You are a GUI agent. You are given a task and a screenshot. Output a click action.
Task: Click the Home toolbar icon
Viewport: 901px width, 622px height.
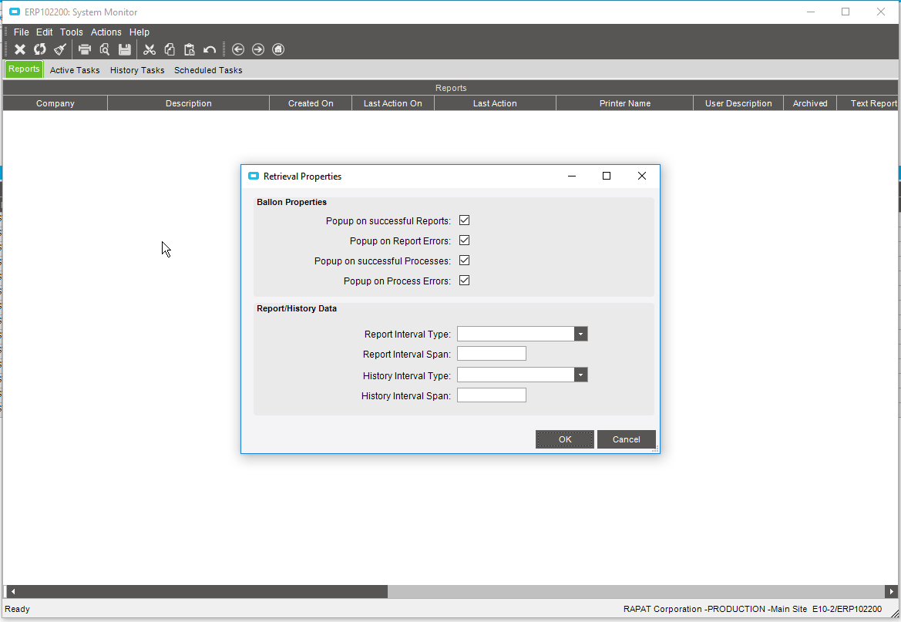pos(278,49)
